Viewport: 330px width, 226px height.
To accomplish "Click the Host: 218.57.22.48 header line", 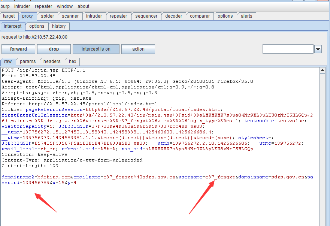I will coord(28,76).
